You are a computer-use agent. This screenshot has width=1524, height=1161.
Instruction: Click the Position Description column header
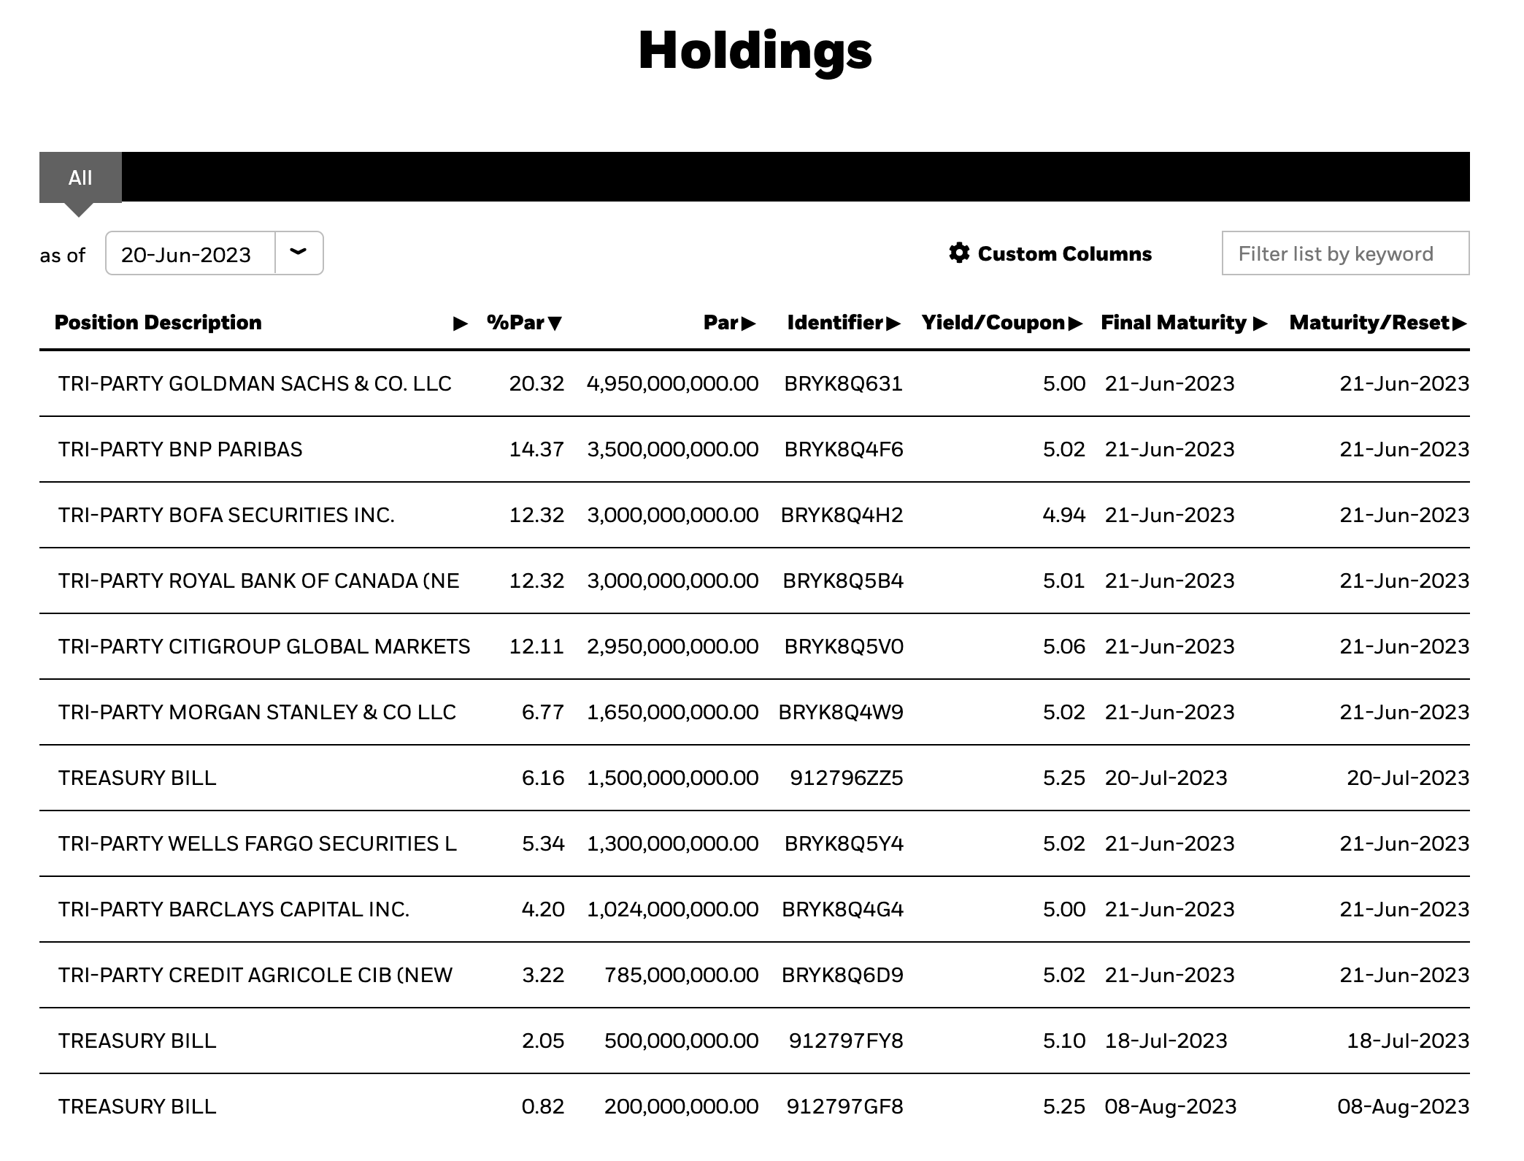[158, 323]
